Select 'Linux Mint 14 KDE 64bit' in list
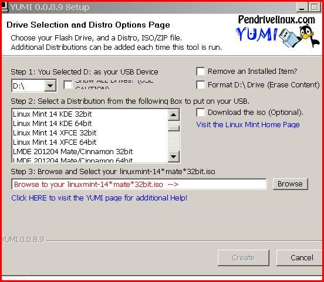The height and width of the screenshot is (282, 324). point(89,124)
